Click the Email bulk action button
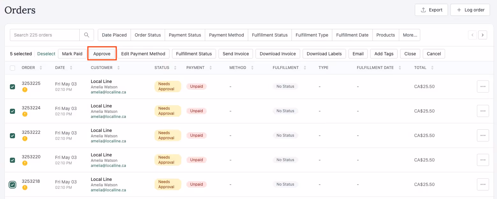The image size is (497, 199). tap(358, 54)
